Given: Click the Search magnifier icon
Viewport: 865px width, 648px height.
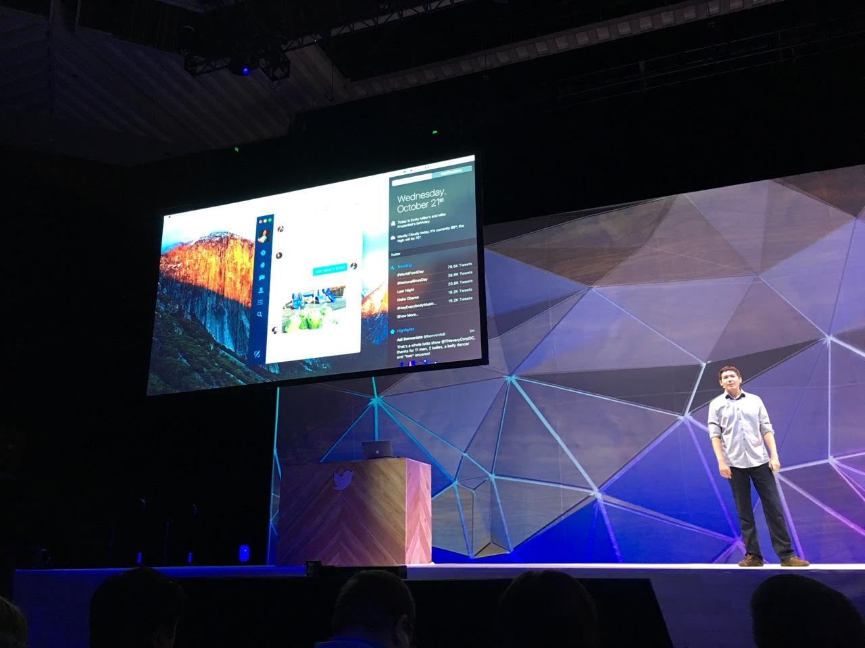Looking at the screenshot, I should 259,315.
